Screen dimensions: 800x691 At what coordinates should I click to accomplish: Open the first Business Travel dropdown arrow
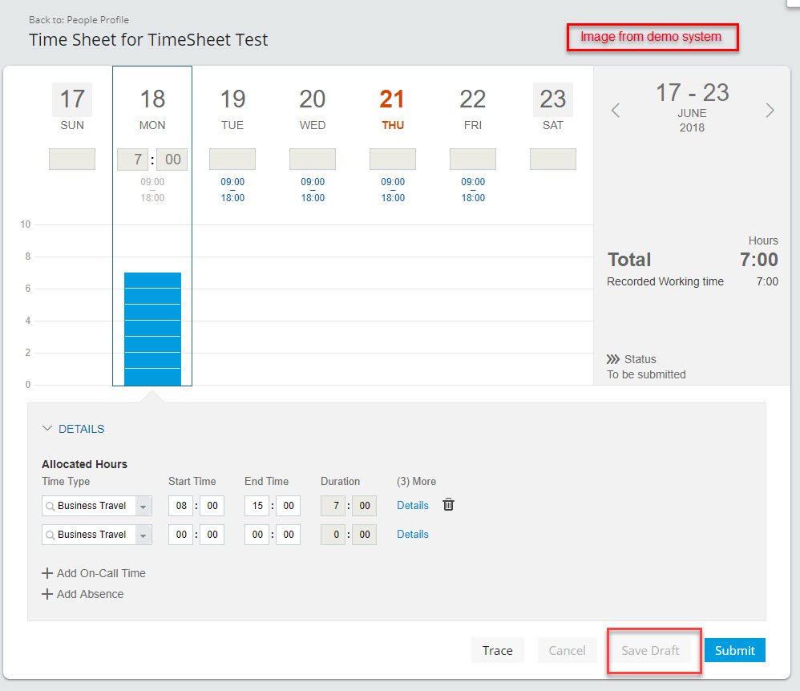[143, 507]
